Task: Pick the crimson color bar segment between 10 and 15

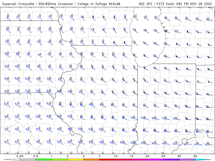Action: point(123,160)
